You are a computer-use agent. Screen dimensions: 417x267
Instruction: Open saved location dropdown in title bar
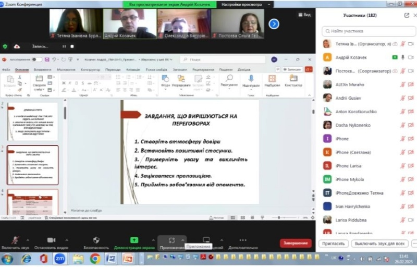pyautogui.click(x=171, y=59)
